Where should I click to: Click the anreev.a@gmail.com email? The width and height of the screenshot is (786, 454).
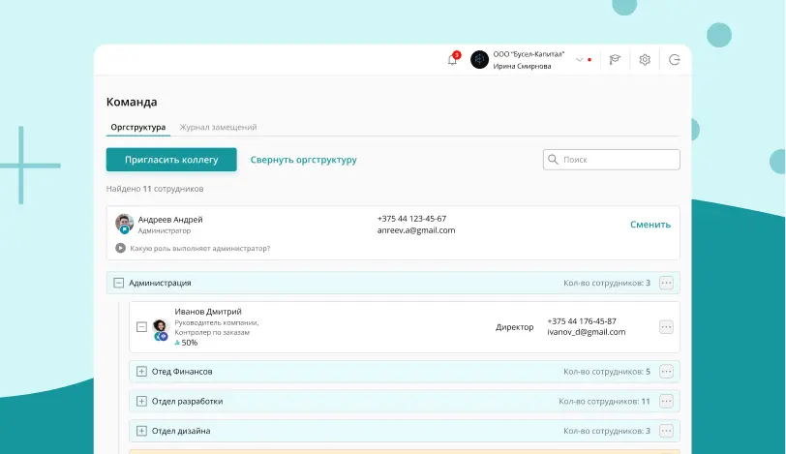tap(416, 230)
